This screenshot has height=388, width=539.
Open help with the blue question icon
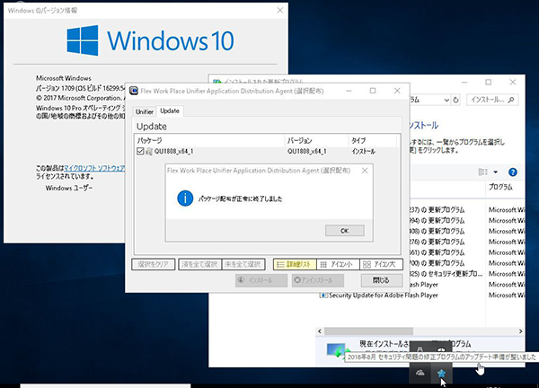[x=513, y=172]
